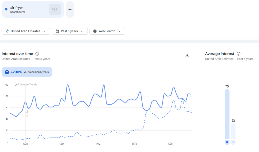Open info icon beside Average interest
Image resolution: width=259 pixels, height=152 pixels.
239,54
